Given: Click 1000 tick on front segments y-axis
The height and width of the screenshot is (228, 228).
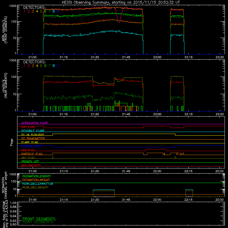Looking at the screenshot, I should coord(13,6).
